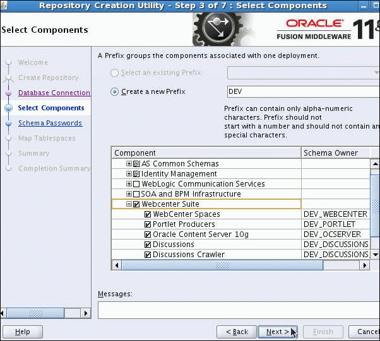The image size is (380, 341).
Task: Expand the Identity Management node
Action: coord(129,174)
